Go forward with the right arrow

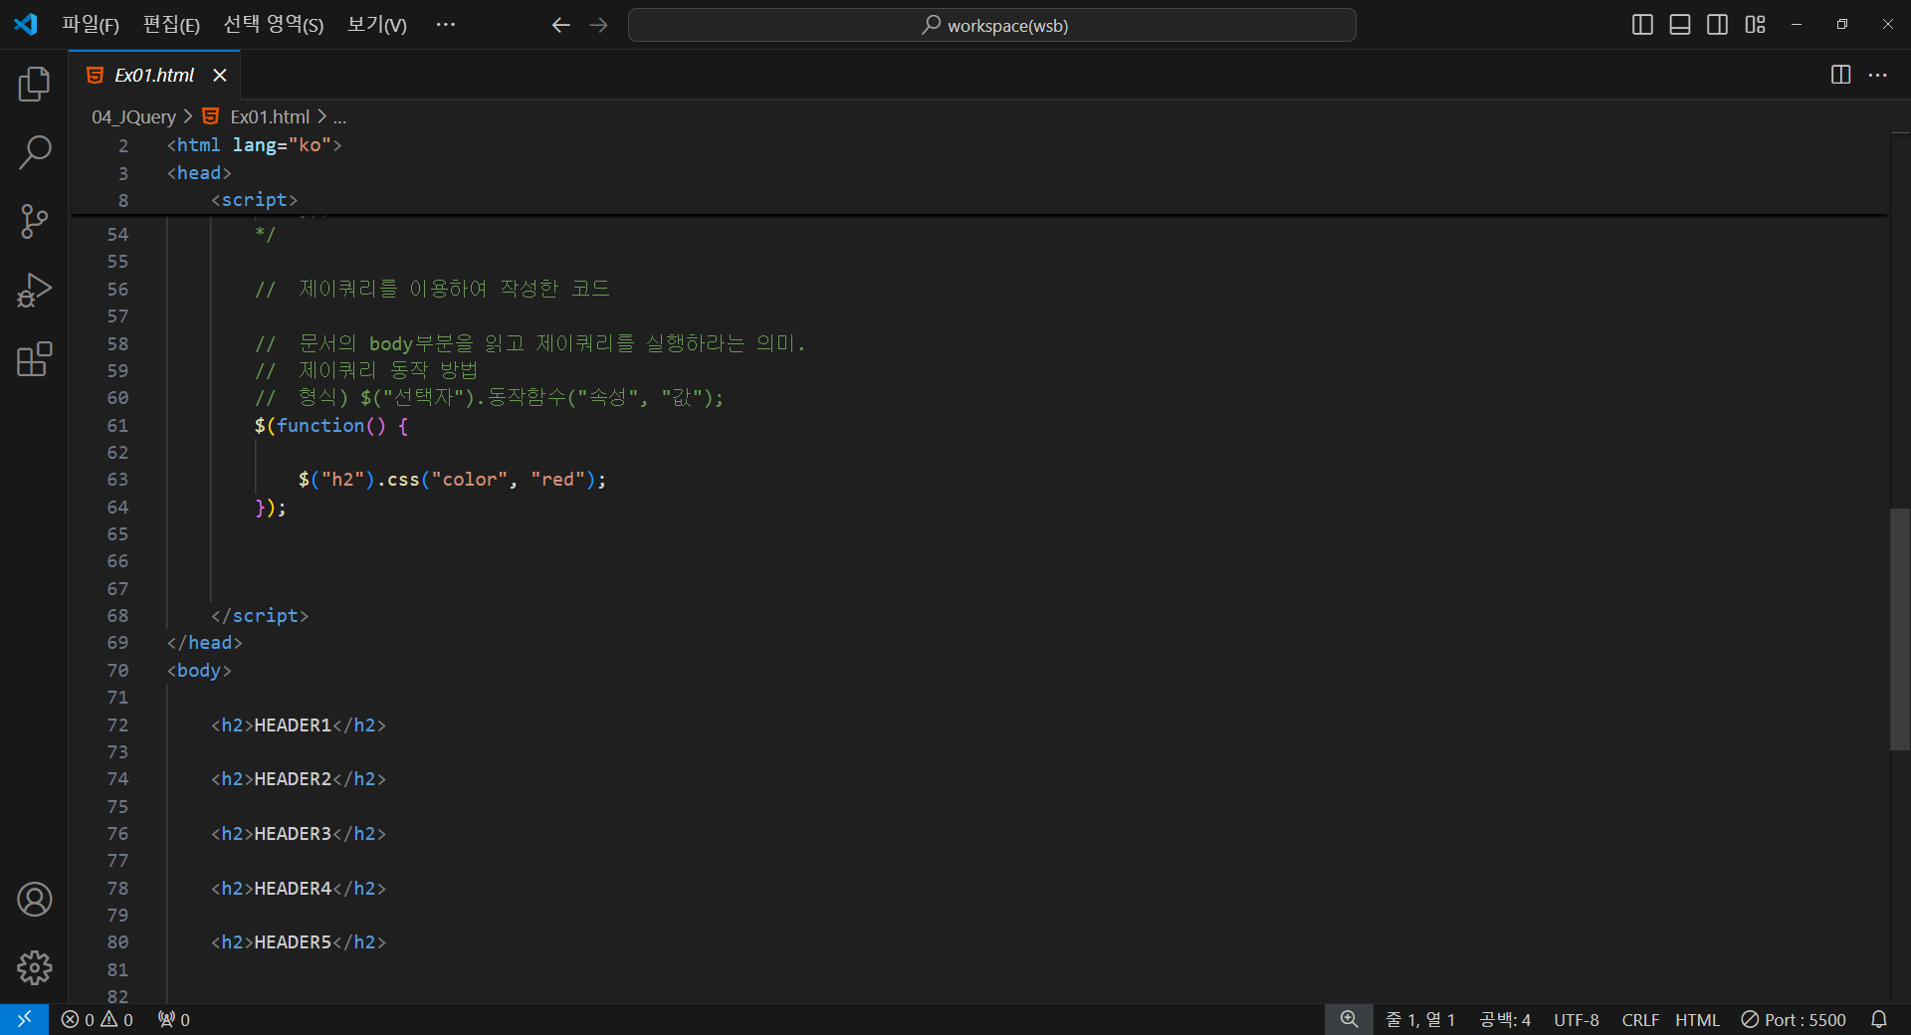click(x=598, y=25)
